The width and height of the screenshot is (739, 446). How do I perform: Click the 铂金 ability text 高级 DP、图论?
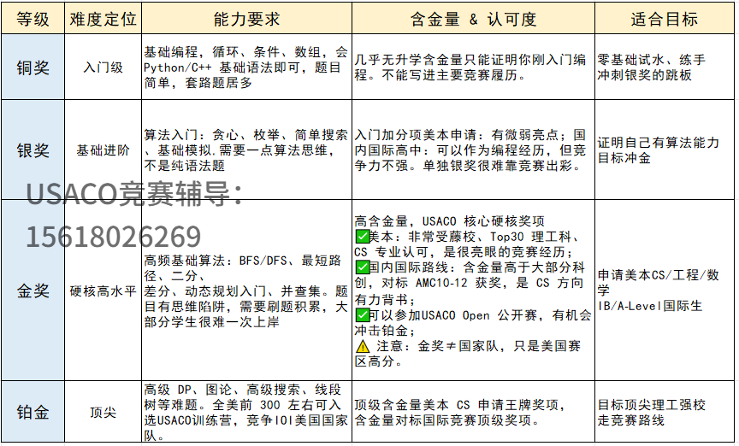pos(245,412)
